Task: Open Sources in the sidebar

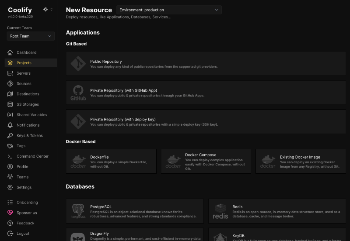Action: (x=31, y=83)
